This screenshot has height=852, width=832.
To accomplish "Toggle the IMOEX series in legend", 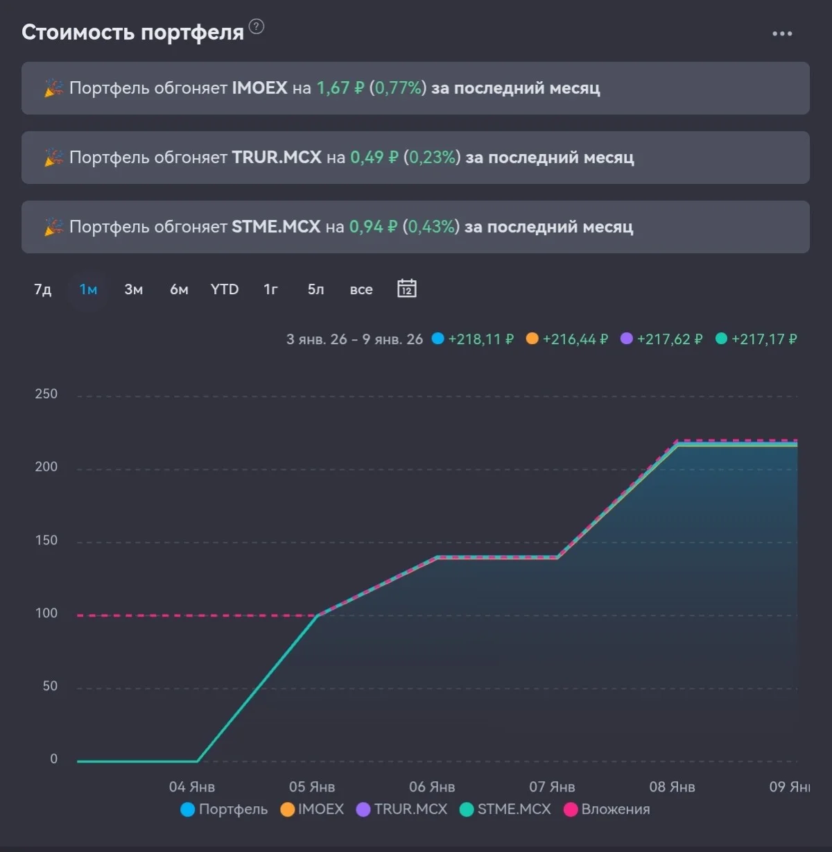I will (312, 810).
